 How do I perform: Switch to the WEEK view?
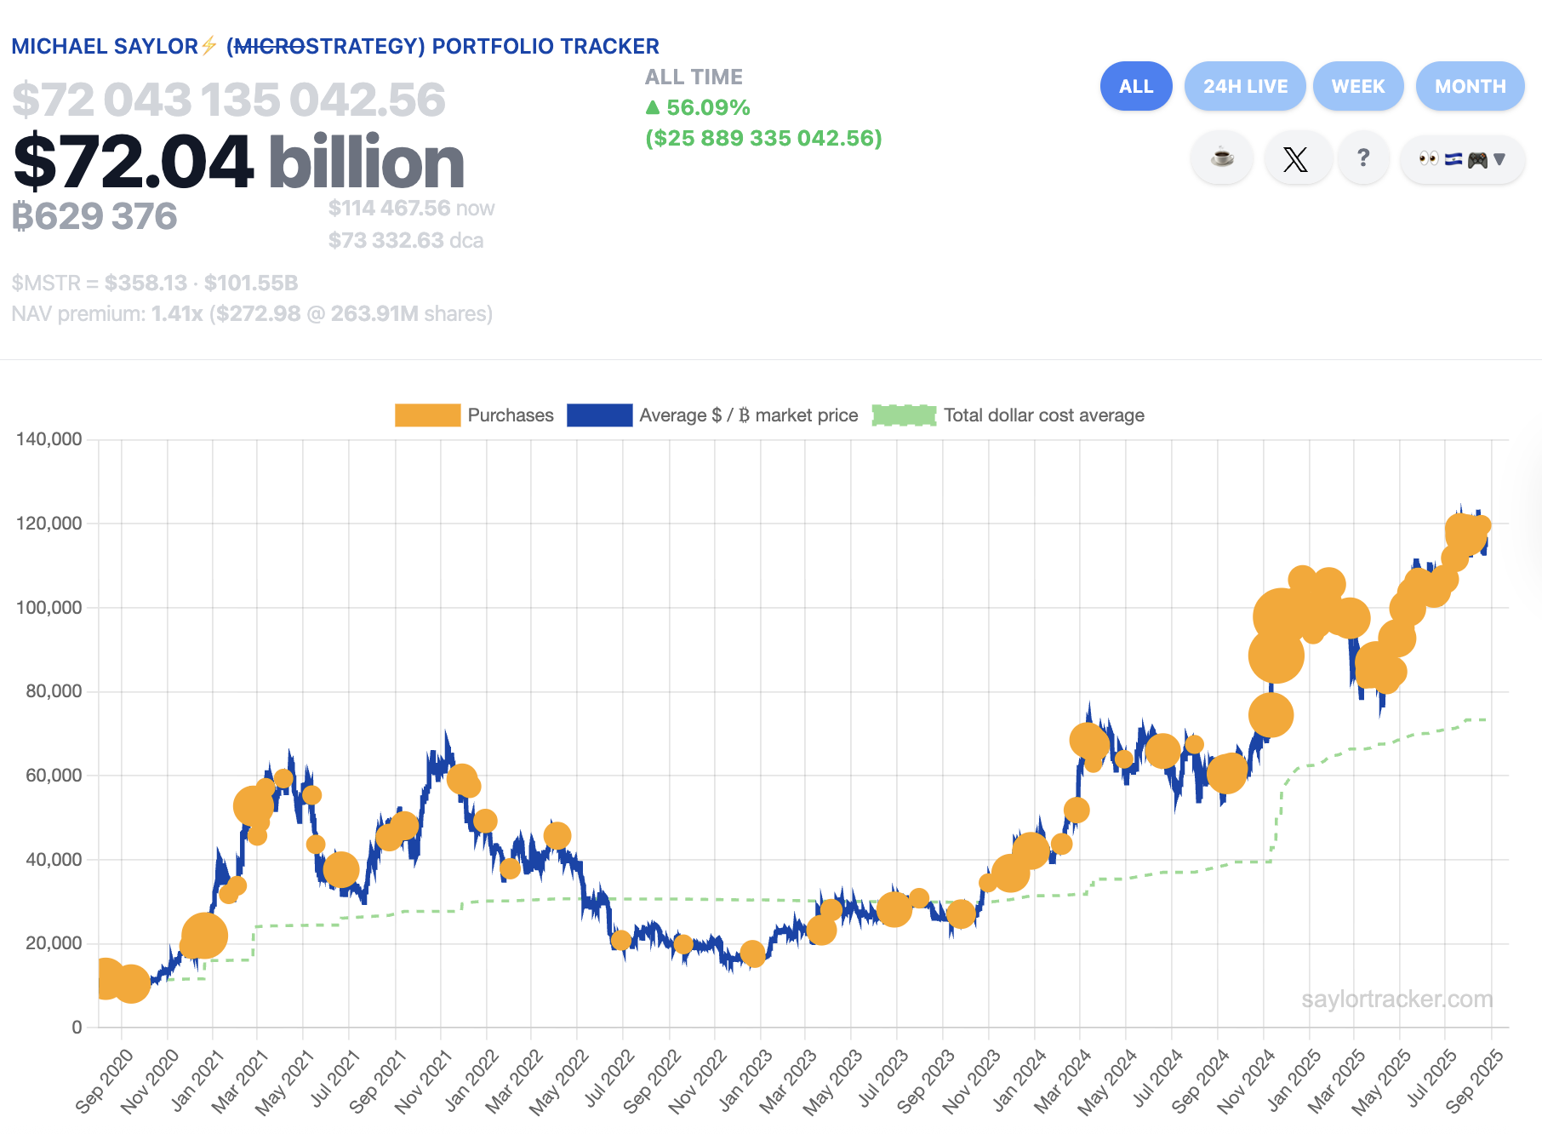1358,86
